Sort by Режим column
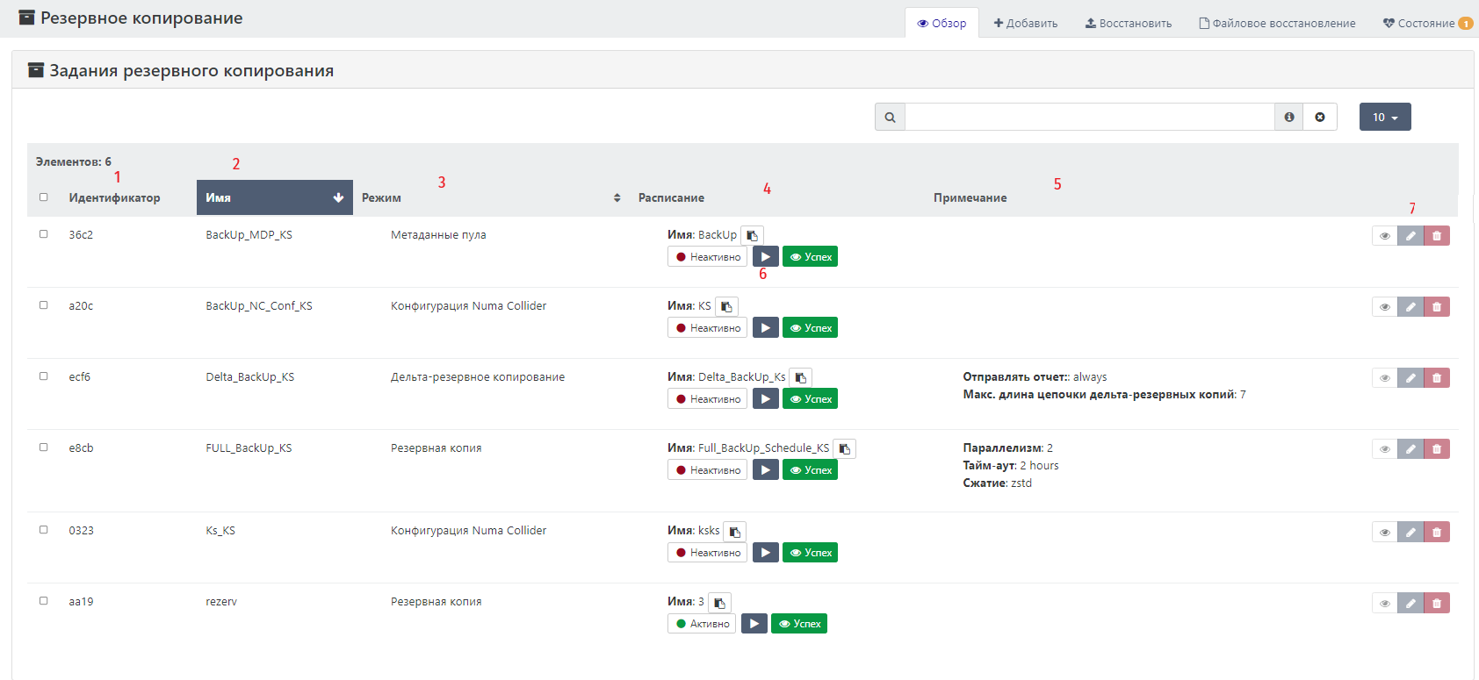 point(491,197)
